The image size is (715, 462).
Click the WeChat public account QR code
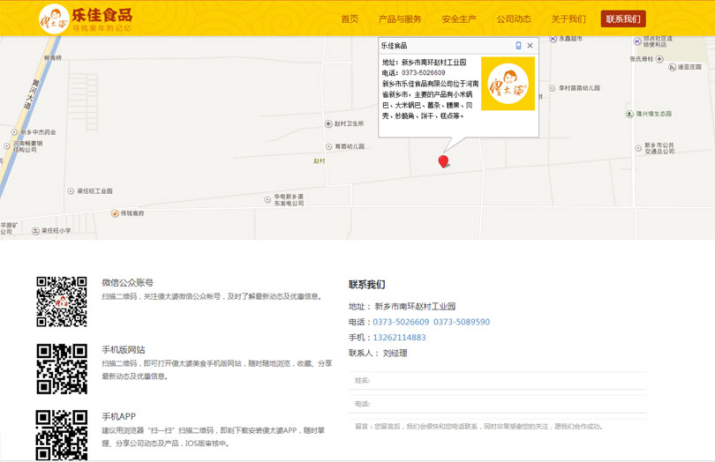click(62, 302)
